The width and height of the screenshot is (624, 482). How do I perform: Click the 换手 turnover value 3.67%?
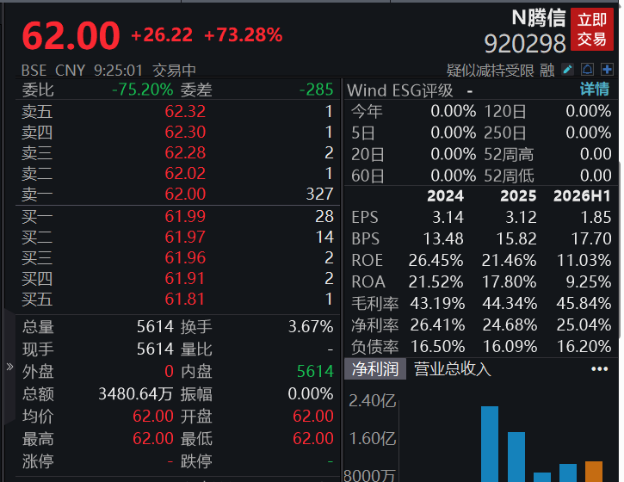pos(311,327)
